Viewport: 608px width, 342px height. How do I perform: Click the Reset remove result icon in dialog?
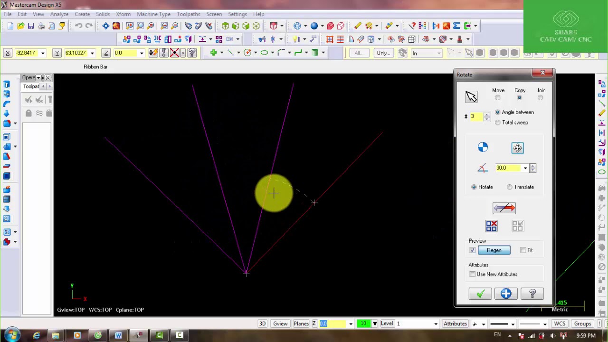pyautogui.click(x=491, y=226)
